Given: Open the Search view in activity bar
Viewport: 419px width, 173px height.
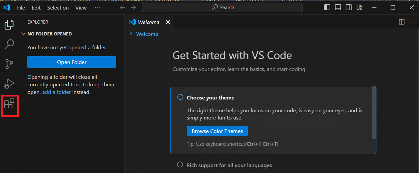Looking at the screenshot, I should (x=9, y=44).
